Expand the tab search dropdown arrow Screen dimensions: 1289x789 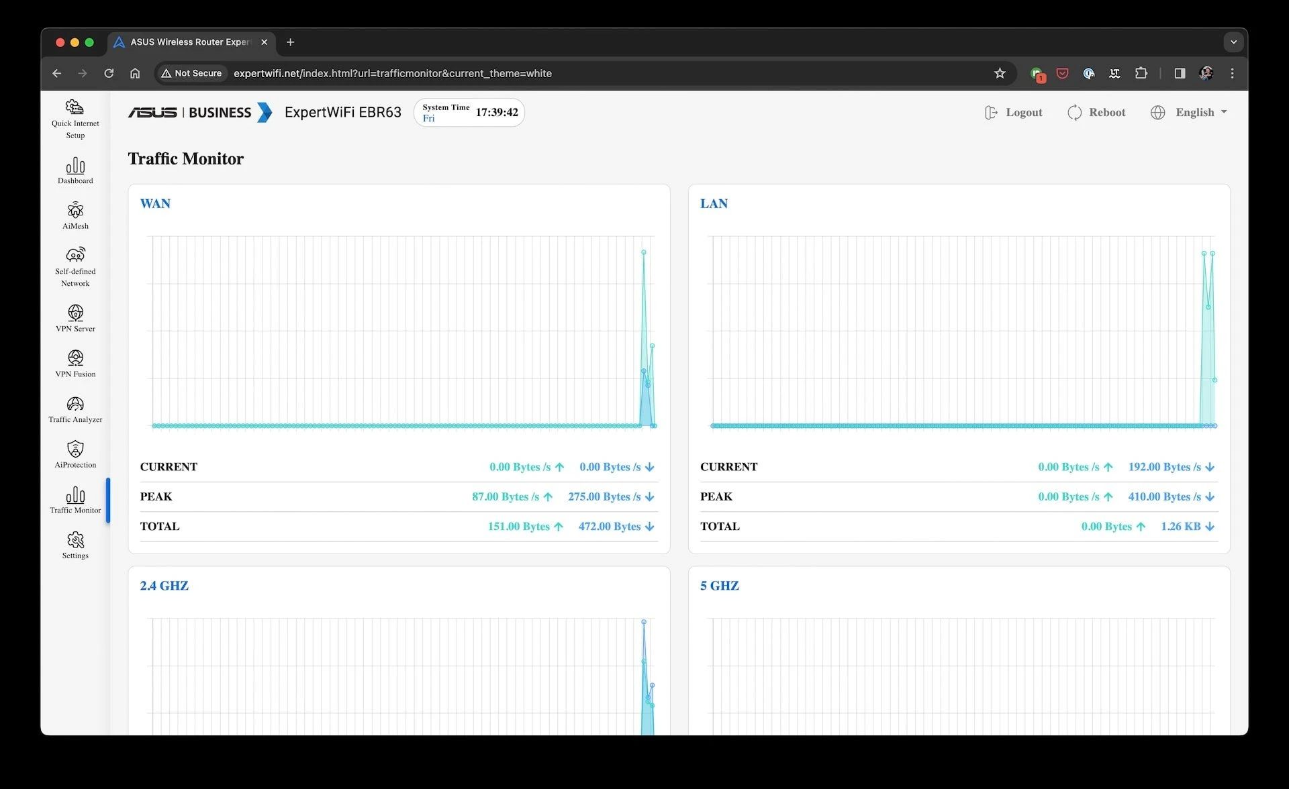[x=1233, y=42]
